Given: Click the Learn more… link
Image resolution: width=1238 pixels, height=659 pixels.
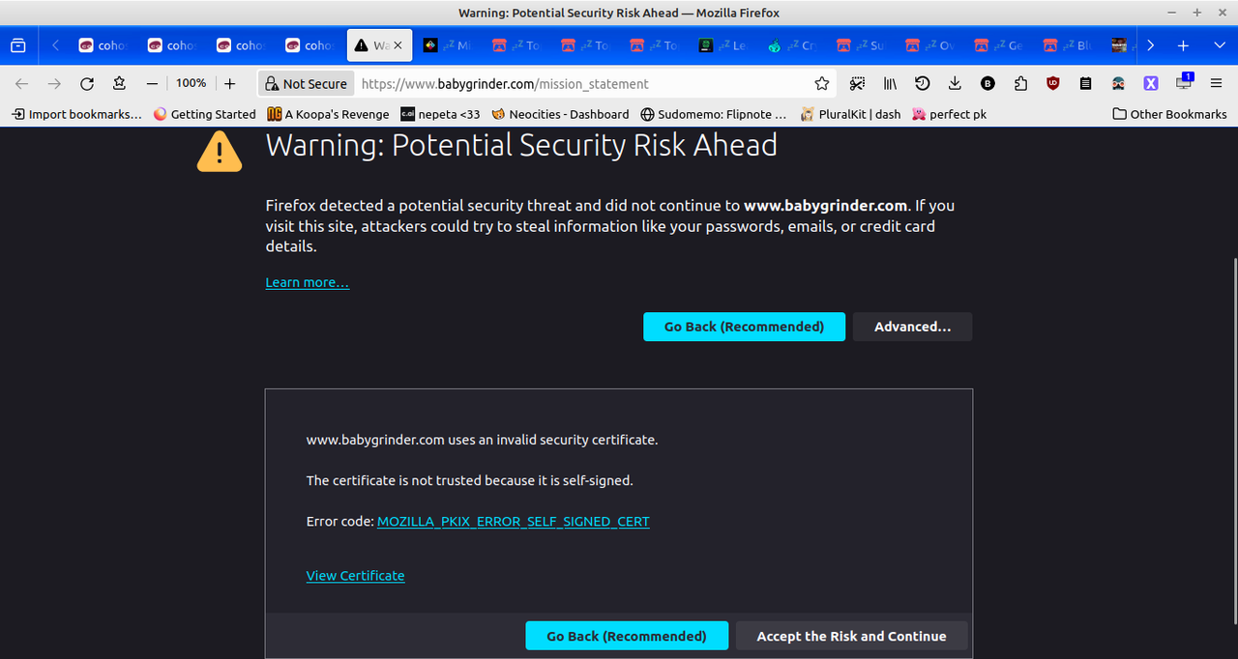Looking at the screenshot, I should click(x=308, y=282).
